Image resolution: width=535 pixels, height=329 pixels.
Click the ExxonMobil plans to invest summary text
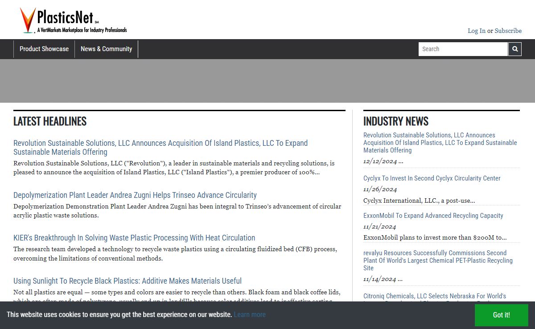tap(435, 238)
